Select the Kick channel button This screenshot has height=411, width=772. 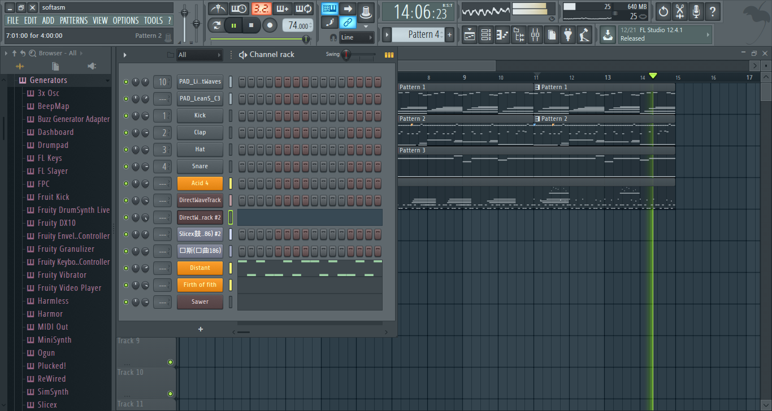[x=200, y=115]
